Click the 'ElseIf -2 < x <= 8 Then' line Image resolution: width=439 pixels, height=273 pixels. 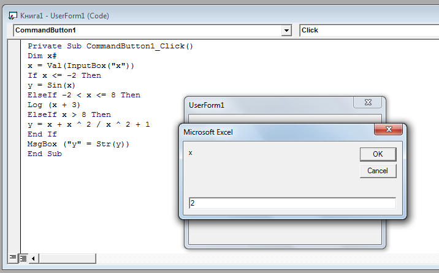(84, 95)
